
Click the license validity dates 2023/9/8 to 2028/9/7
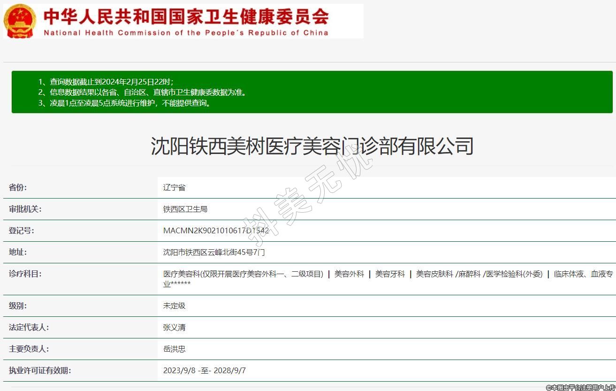pos(204,370)
